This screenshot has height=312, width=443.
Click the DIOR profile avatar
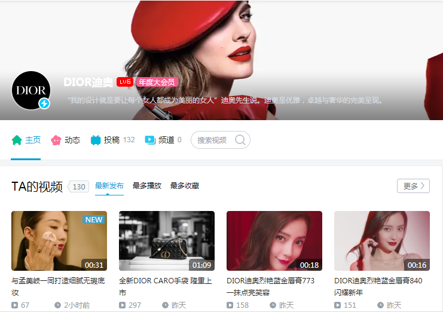coord(31,90)
